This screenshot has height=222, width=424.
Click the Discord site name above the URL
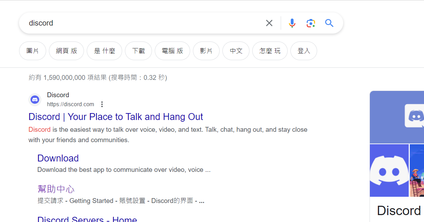(58, 95)
